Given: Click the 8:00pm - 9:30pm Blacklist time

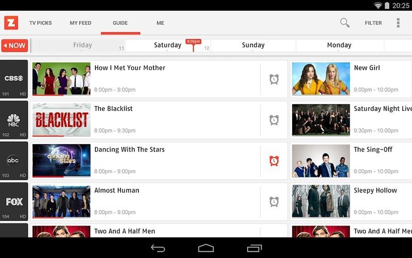Looking at the screenshot, I should (x=115, y=131).
